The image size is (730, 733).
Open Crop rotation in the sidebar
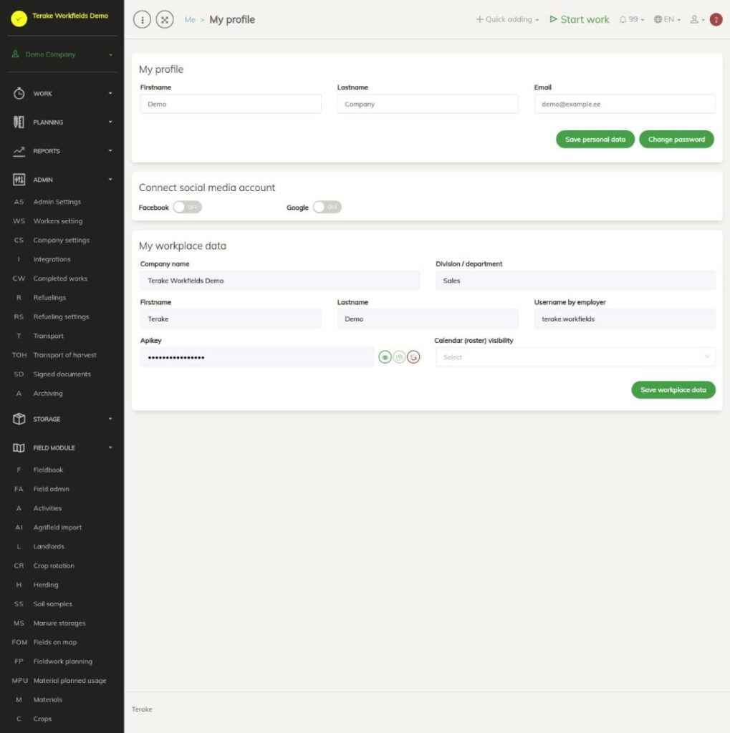pos(54,565)
